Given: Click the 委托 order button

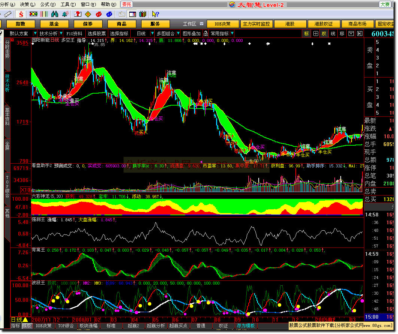Looking at the screenshot, I should (x=127, y=4).
